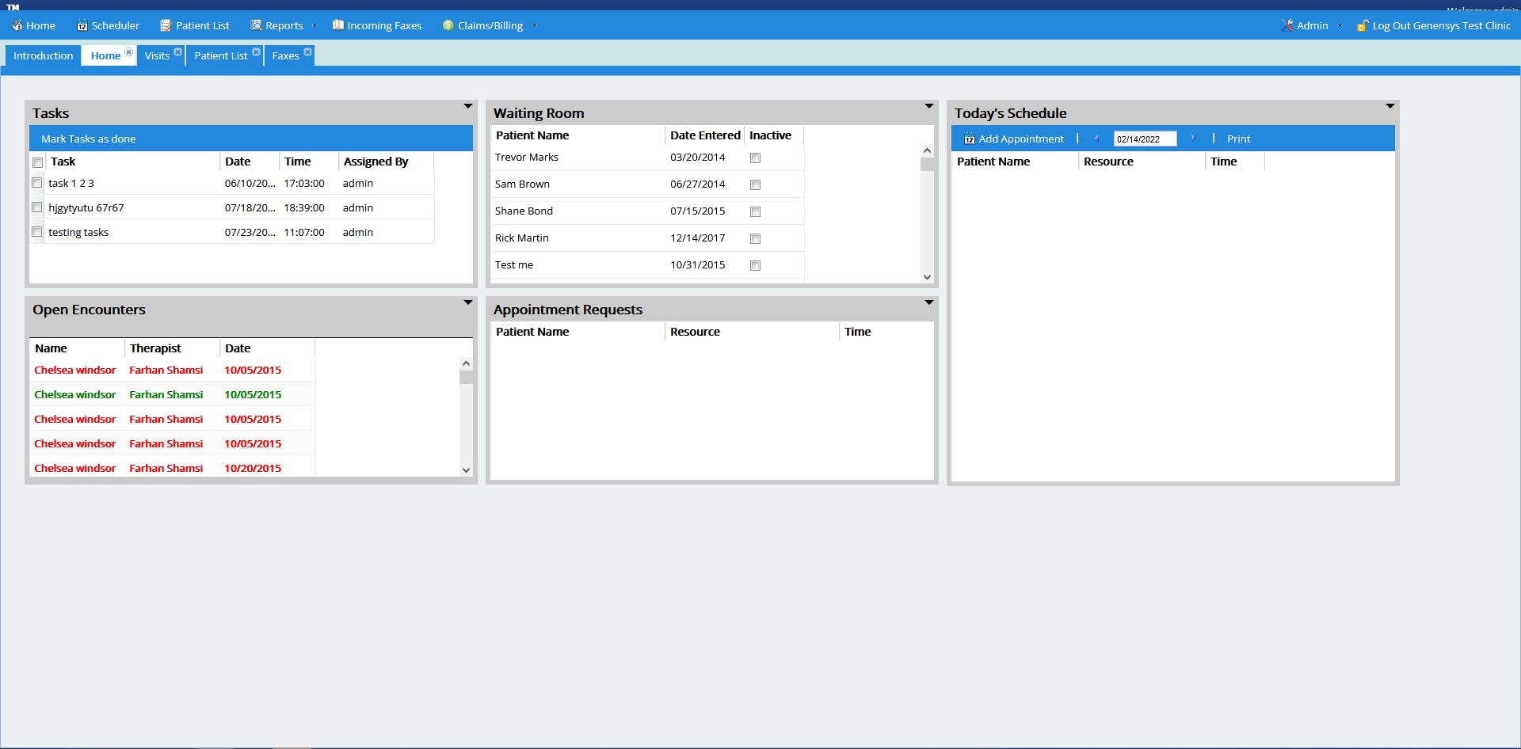Switch to the Introduction tab
This screenshot has width=1521, height=749.
click(43, 55)
